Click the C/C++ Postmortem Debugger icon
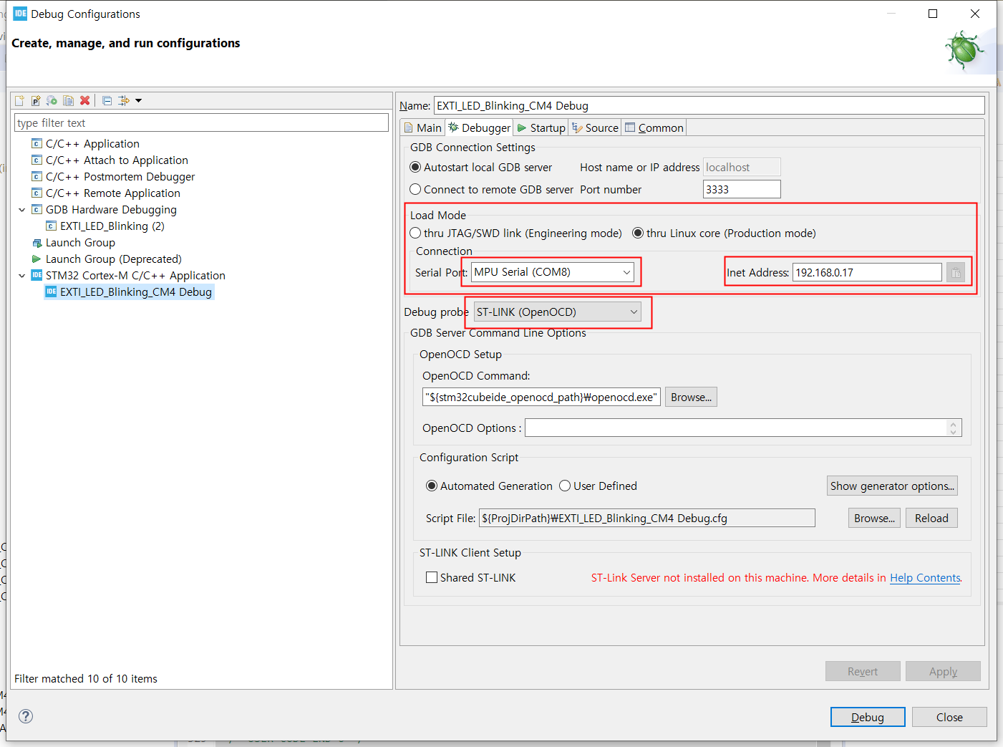 tap(37, 176)
